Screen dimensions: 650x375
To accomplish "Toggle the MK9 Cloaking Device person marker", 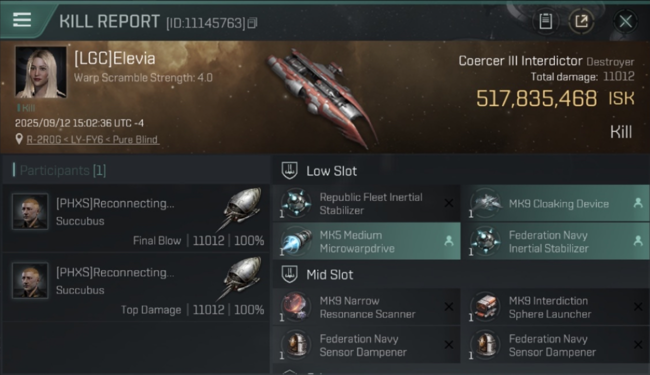I will point(637,203).
